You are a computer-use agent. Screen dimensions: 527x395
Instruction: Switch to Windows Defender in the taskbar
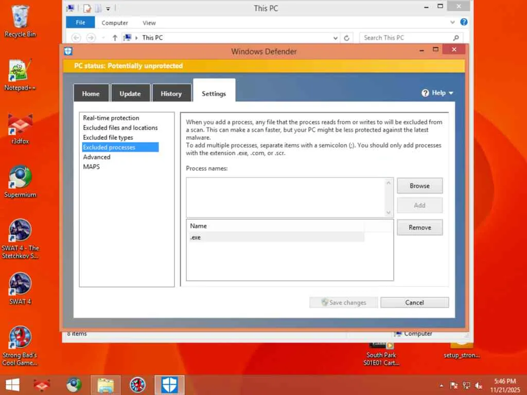coord(169,385)
